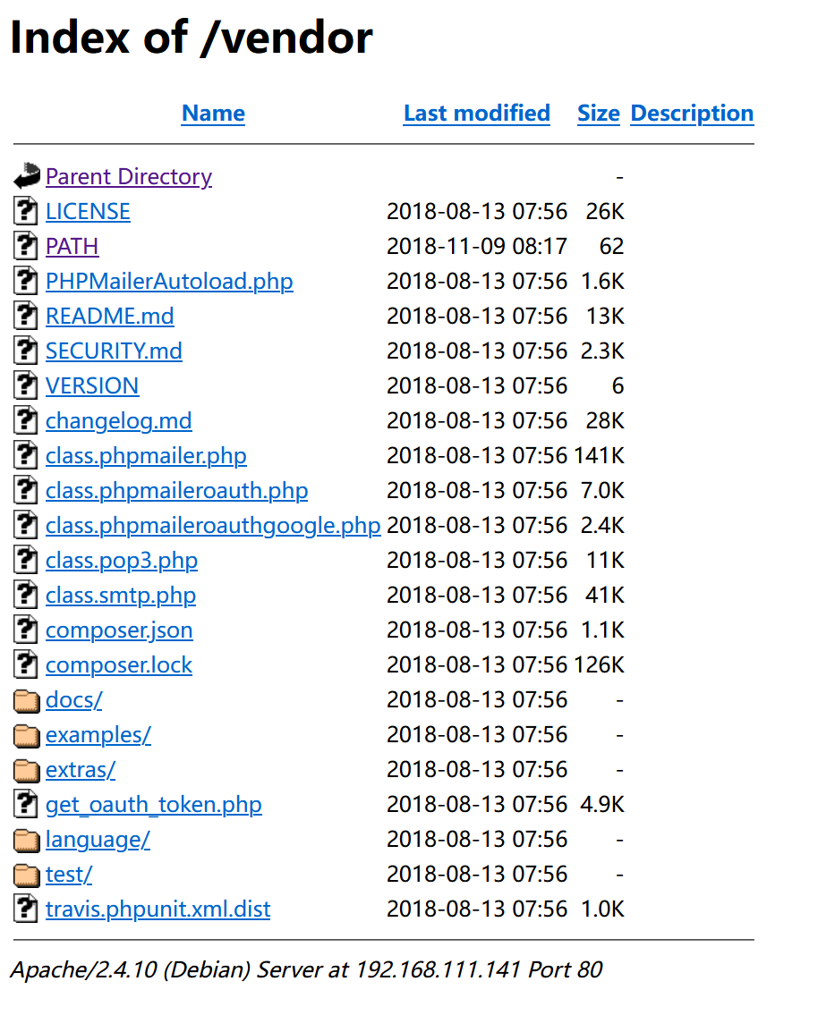The height and width of the screenshot is (1015, 818).
Task: Click the file icon beside composer.json
Action: tap(27, 630)
